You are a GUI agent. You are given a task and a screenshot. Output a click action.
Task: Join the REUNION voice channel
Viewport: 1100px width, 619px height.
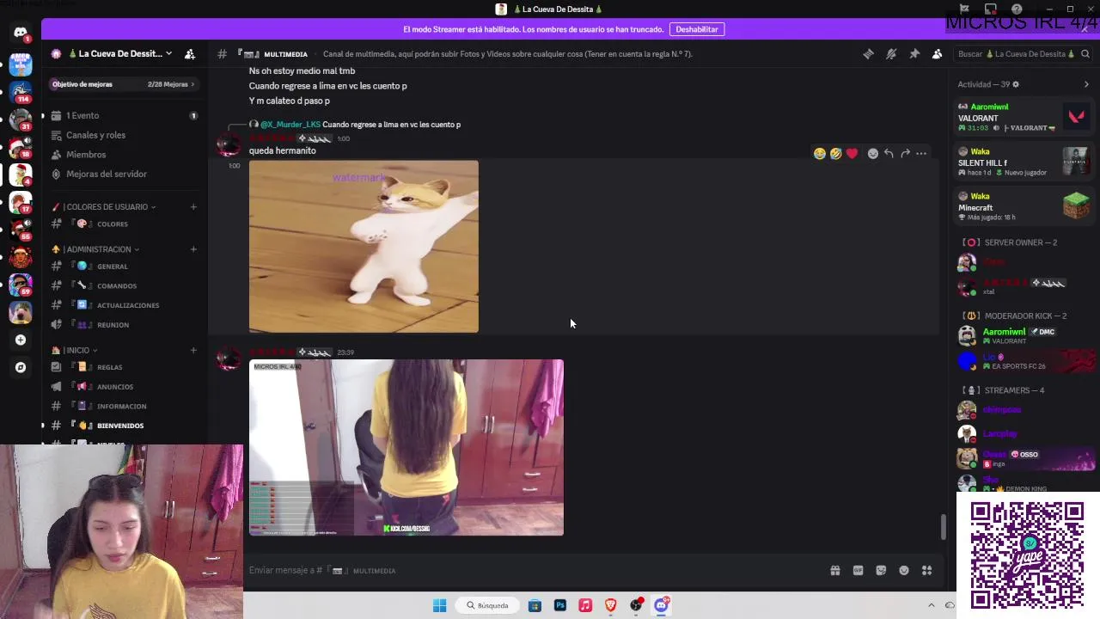125,324
